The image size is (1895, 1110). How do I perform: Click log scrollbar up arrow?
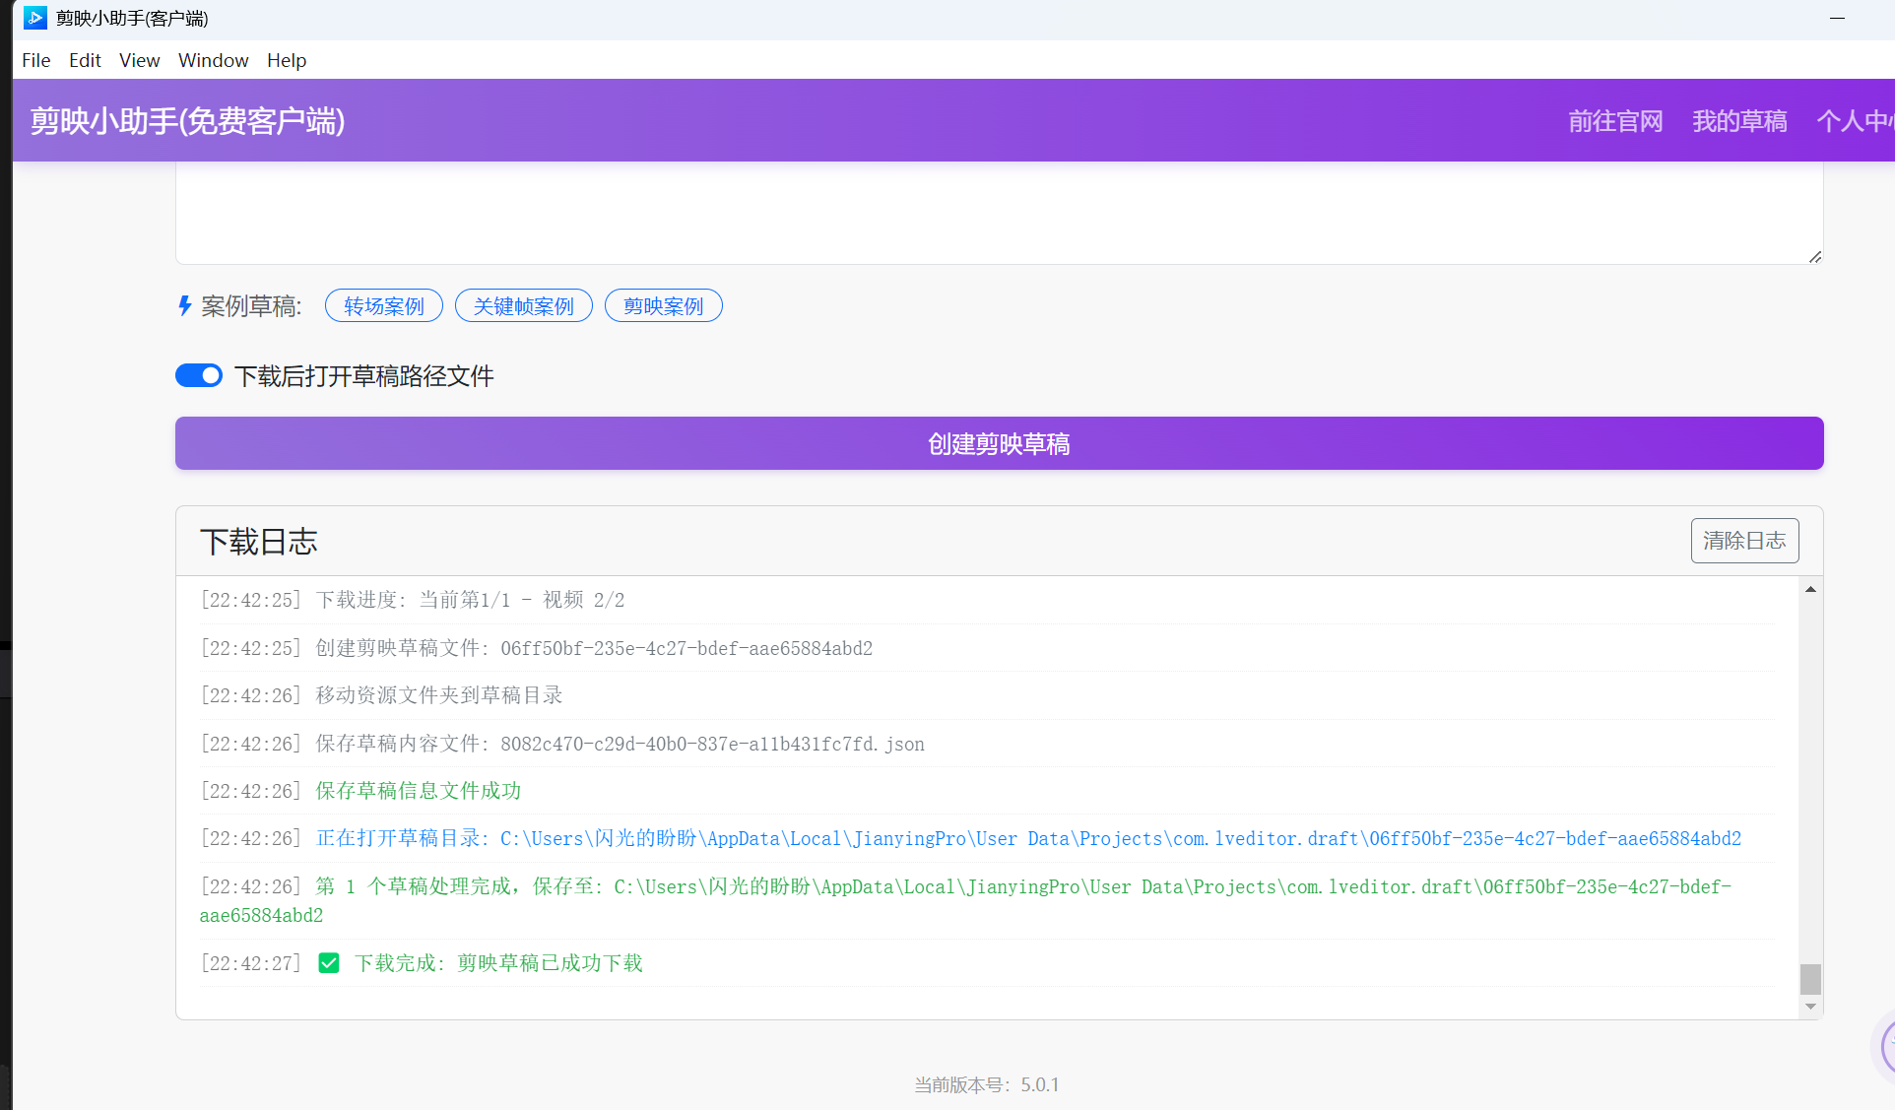1810,589
